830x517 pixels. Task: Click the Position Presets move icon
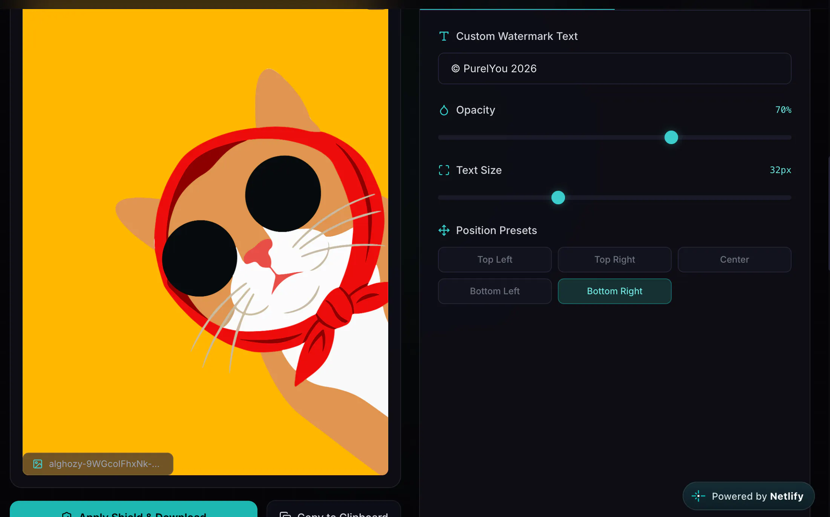444,230
